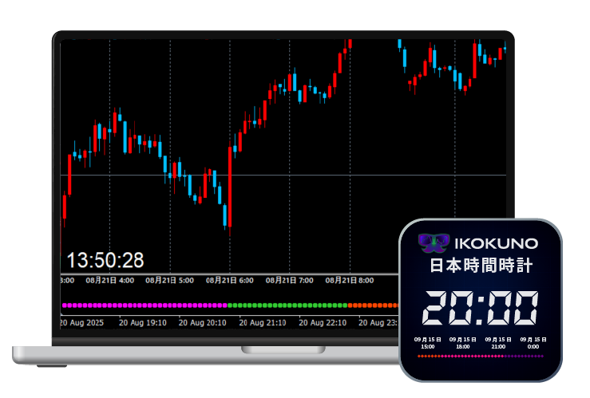This screenshot has height=398, width=590.
Task: Click the 20 Aug 2025 date label
Action: pos(83,323)
